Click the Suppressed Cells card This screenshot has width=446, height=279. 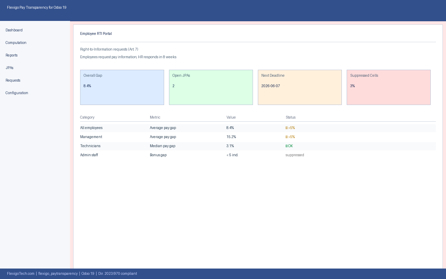pos(389,87)
